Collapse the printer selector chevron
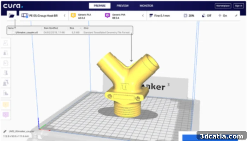Viewport: 247px width, 141px height. (65, 16)
